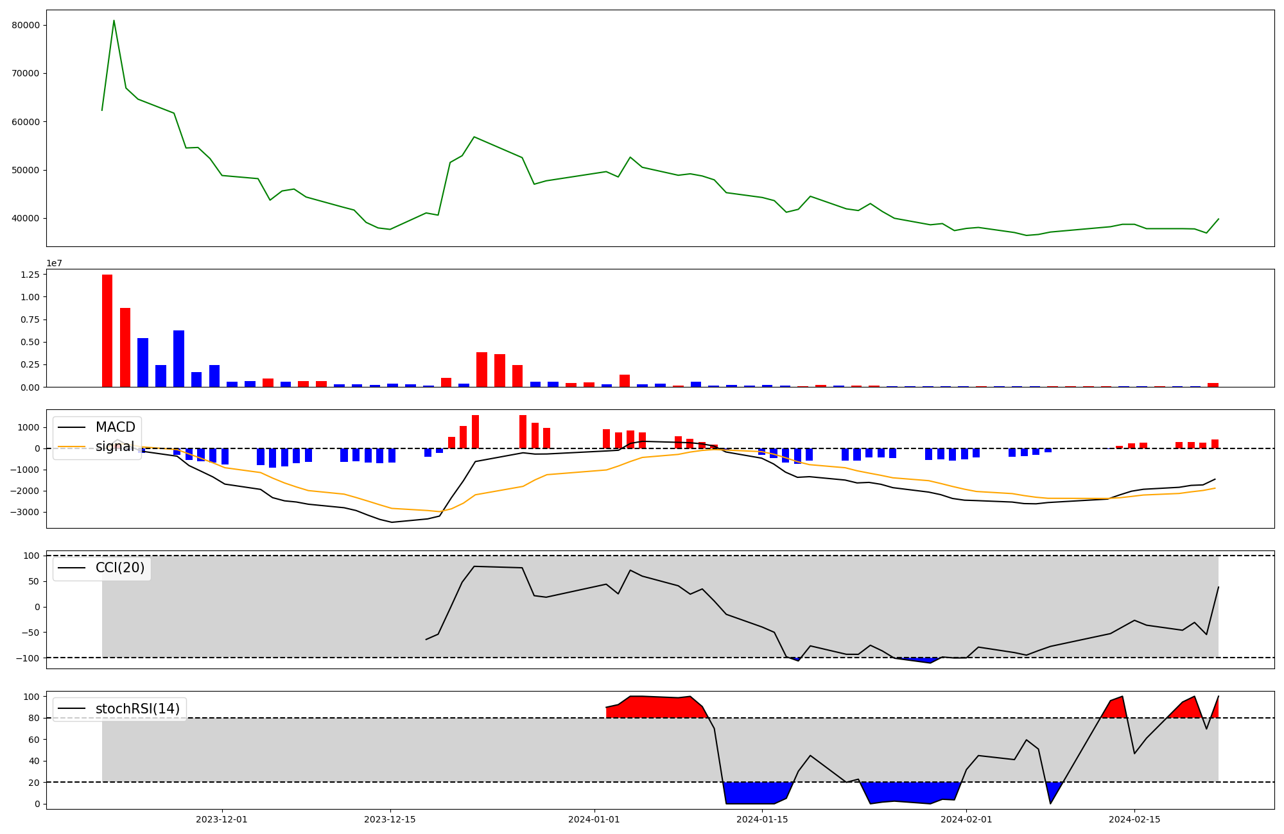Click the -3000 MACD axis tick
The image size is (1284, 834).
25,512
